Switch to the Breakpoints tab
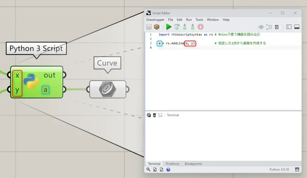 pos(193,164)
